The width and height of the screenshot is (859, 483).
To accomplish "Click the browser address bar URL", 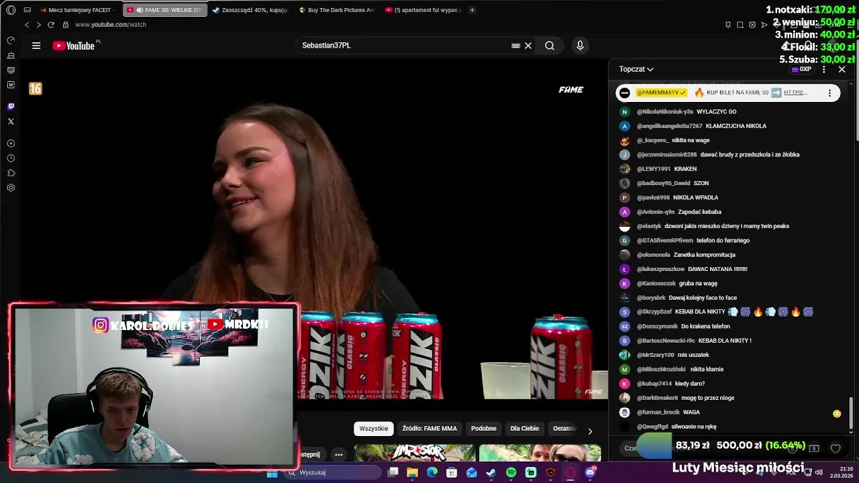I will pos(111,25).
